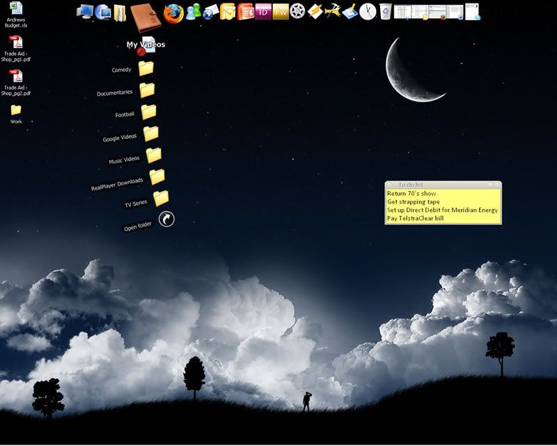Click 'Set up Direct Debit for Meridian Energy'
This screenshot has width=557, height=446.
[x=442, y=210]
